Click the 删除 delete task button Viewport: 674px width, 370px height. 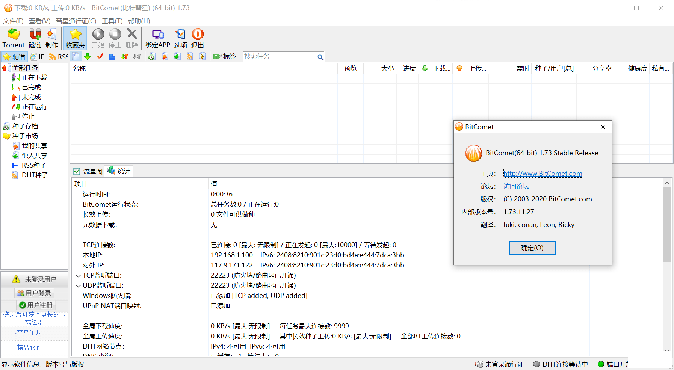[x=132, y=38]
